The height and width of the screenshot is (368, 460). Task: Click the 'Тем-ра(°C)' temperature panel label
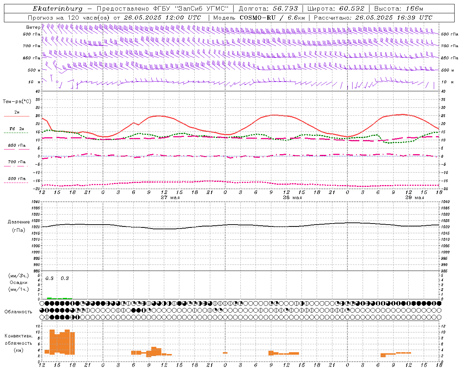point(17,102)
